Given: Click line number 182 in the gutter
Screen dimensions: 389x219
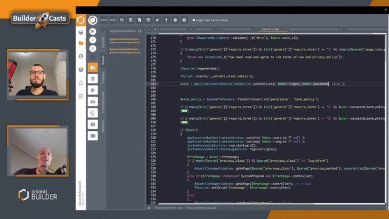Looking at the screenshot, I should tap(153, 84).
